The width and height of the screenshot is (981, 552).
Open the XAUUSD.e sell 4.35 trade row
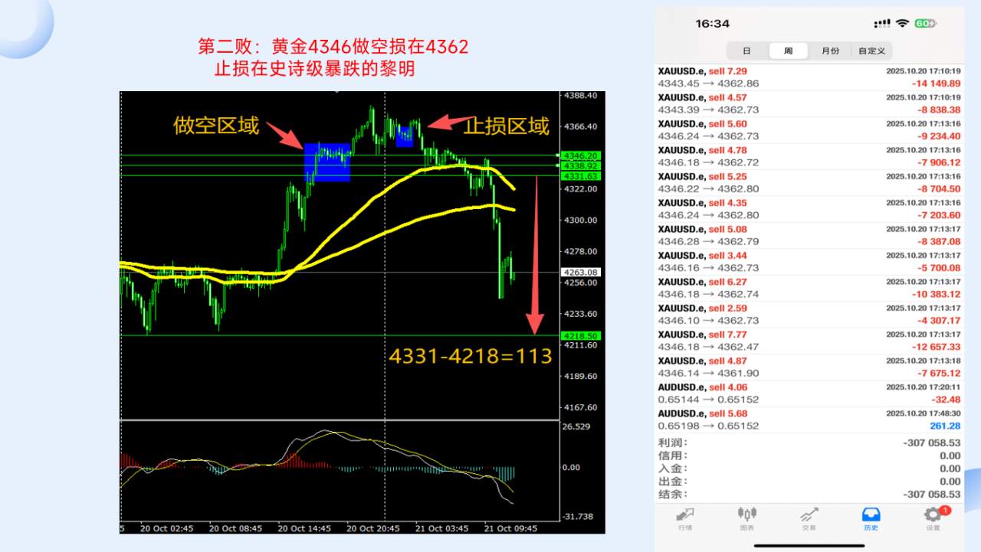809,209
